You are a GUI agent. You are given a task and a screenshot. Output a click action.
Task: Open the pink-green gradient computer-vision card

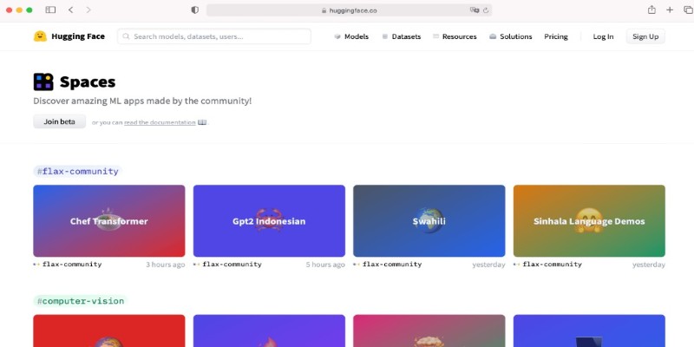coord(429,331)
